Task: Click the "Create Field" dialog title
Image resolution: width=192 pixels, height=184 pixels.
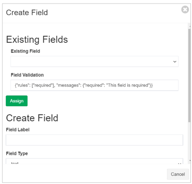Action: (27, 13)
